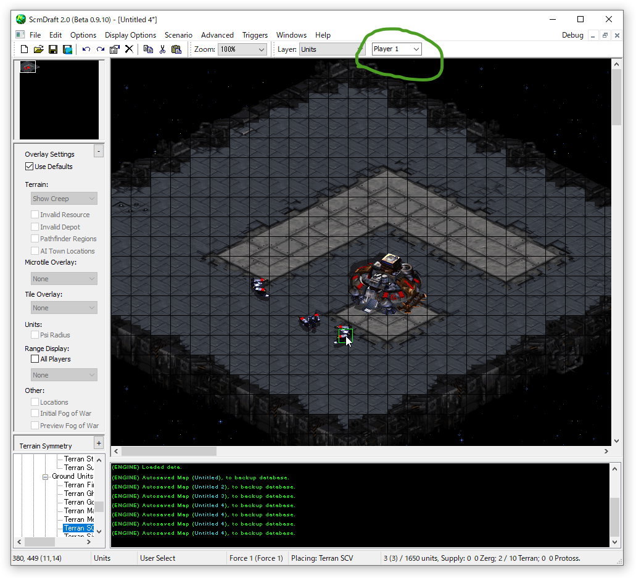Viewport: 636px width, 578px height.
Task: Click the map horizontal scrollbar thumb
Action: point(169,452)
